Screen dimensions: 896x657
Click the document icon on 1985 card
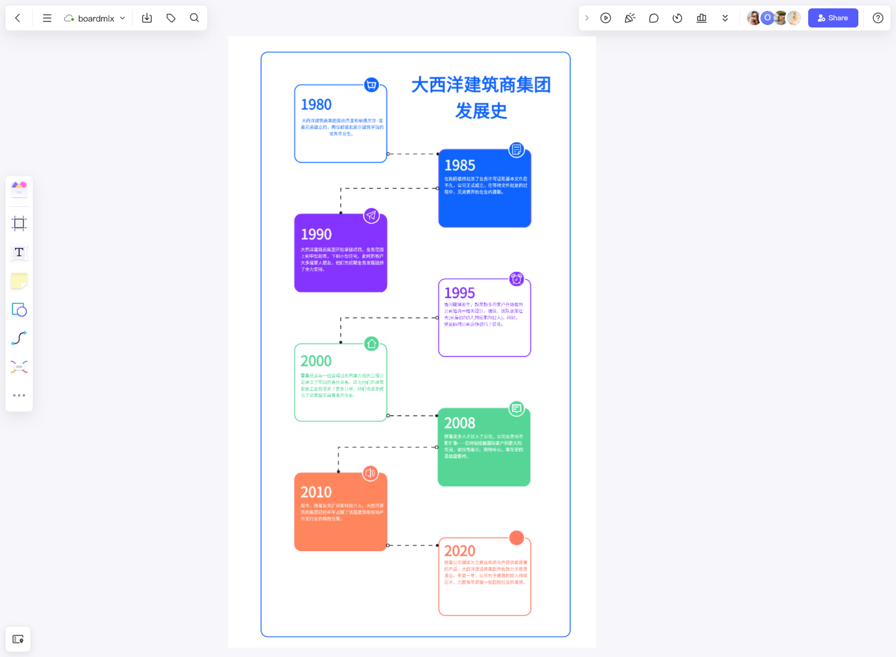tap(517, 150)
